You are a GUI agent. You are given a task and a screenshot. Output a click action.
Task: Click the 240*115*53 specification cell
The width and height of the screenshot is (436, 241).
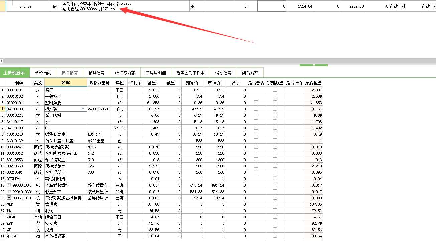pos(99,109)
